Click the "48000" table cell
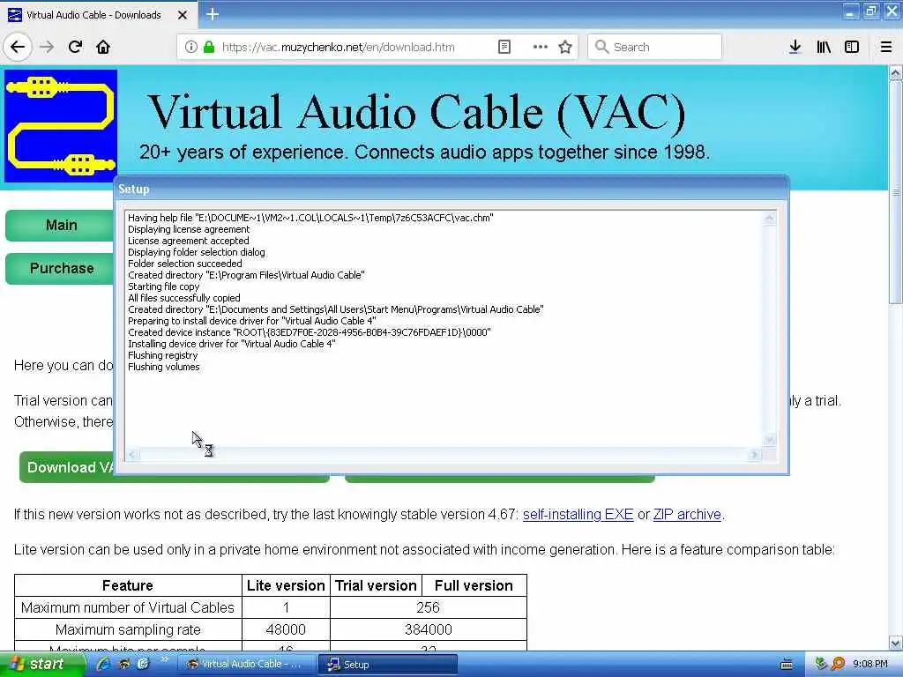 pyautogui.click(x=286, y=629)
